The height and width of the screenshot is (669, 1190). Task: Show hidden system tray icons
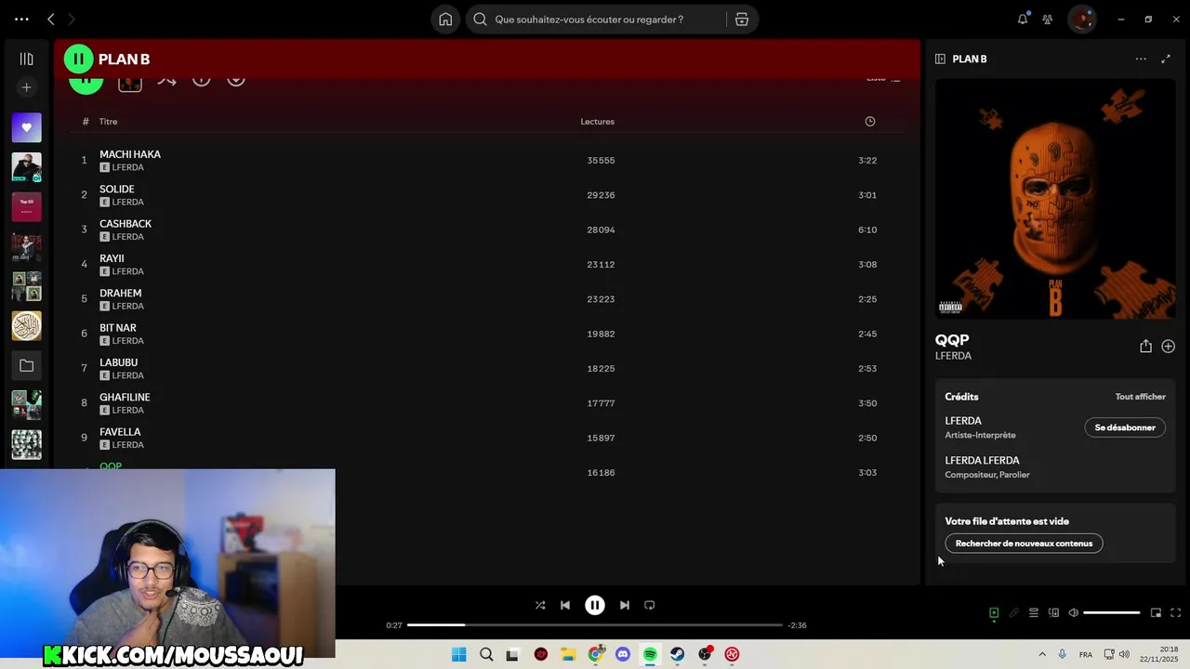[x=1041, y=654]
